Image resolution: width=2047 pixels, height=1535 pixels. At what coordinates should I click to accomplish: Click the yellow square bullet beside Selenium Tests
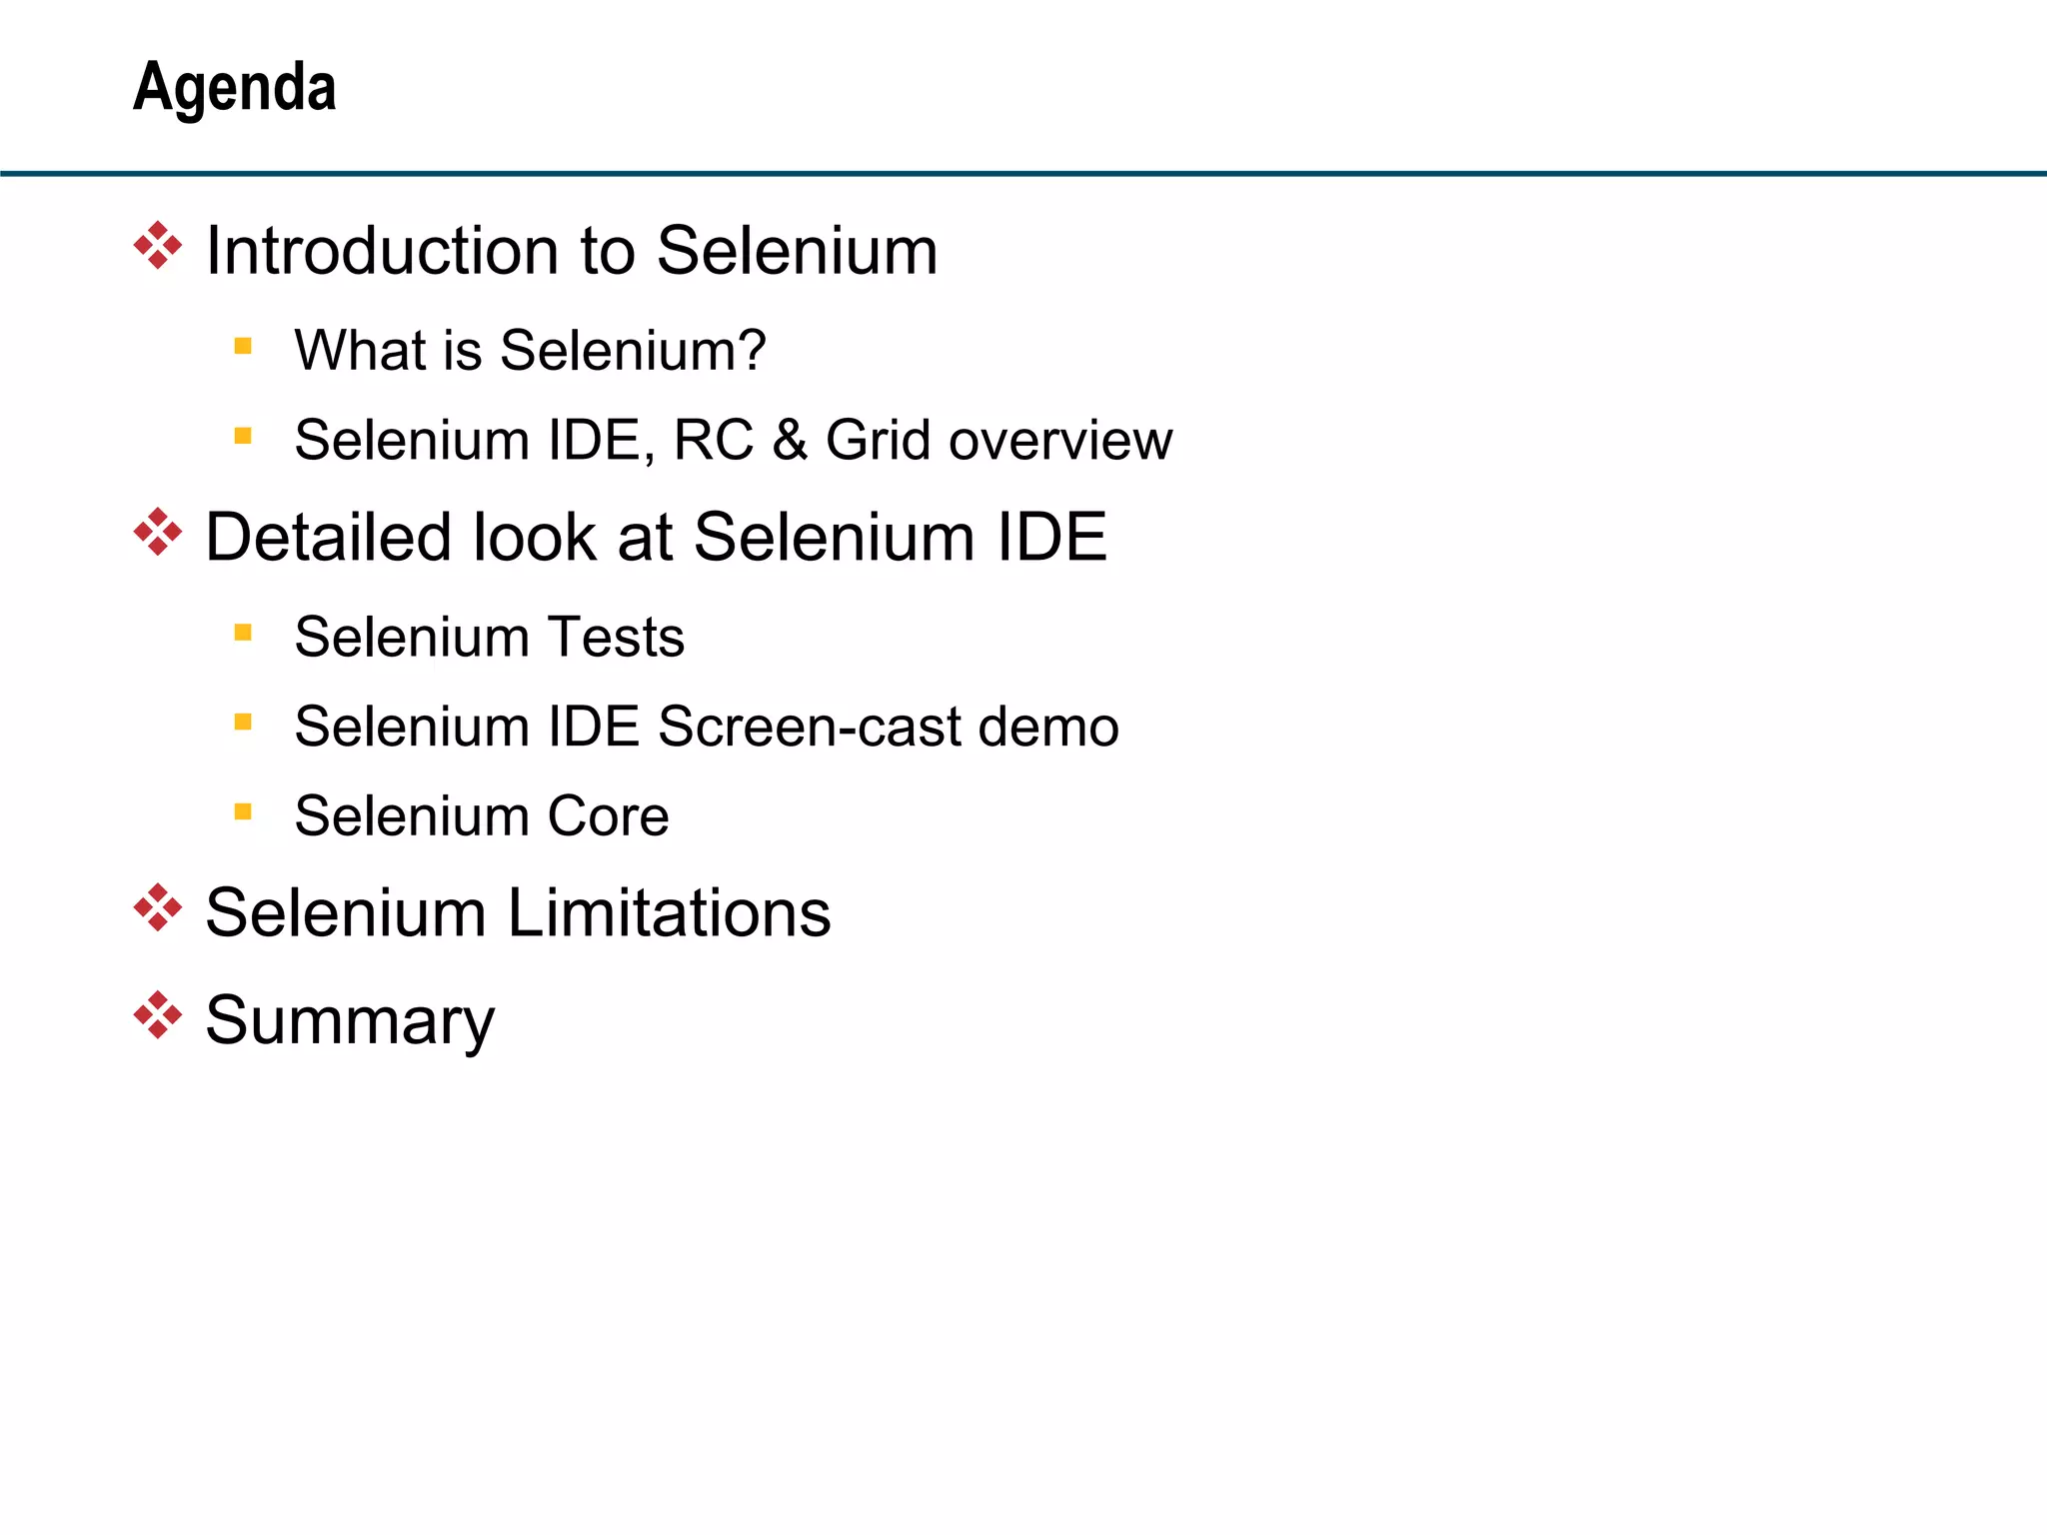click(243, 633)
